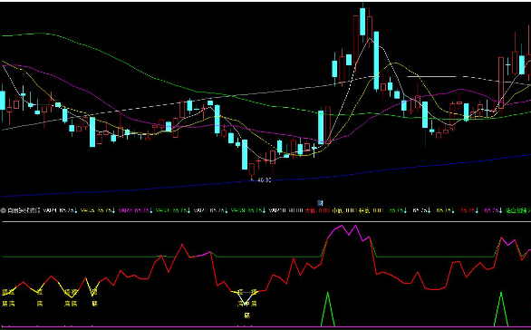Click the yellow 极底 indicator label

click(x=364, y=210)
